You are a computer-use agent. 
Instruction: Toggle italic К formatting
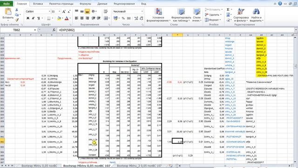click(x=33, y=18)
